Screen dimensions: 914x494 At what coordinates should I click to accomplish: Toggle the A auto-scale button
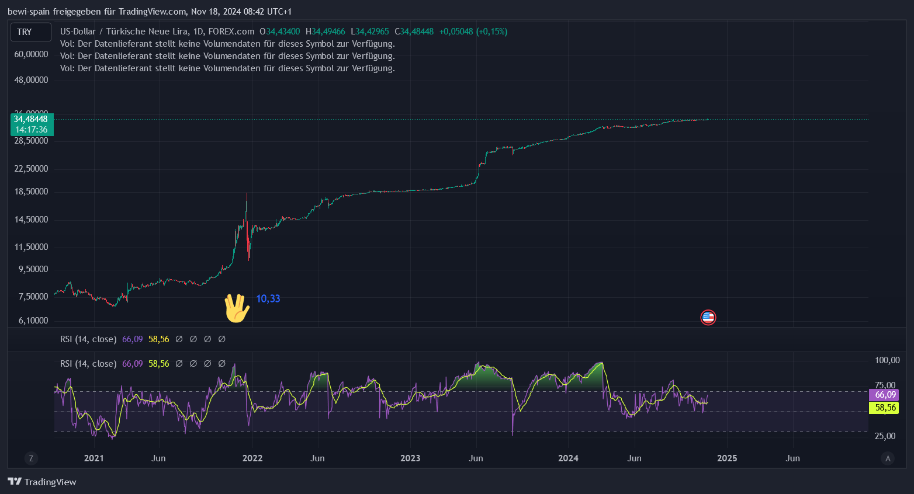[x=888, y=458]
